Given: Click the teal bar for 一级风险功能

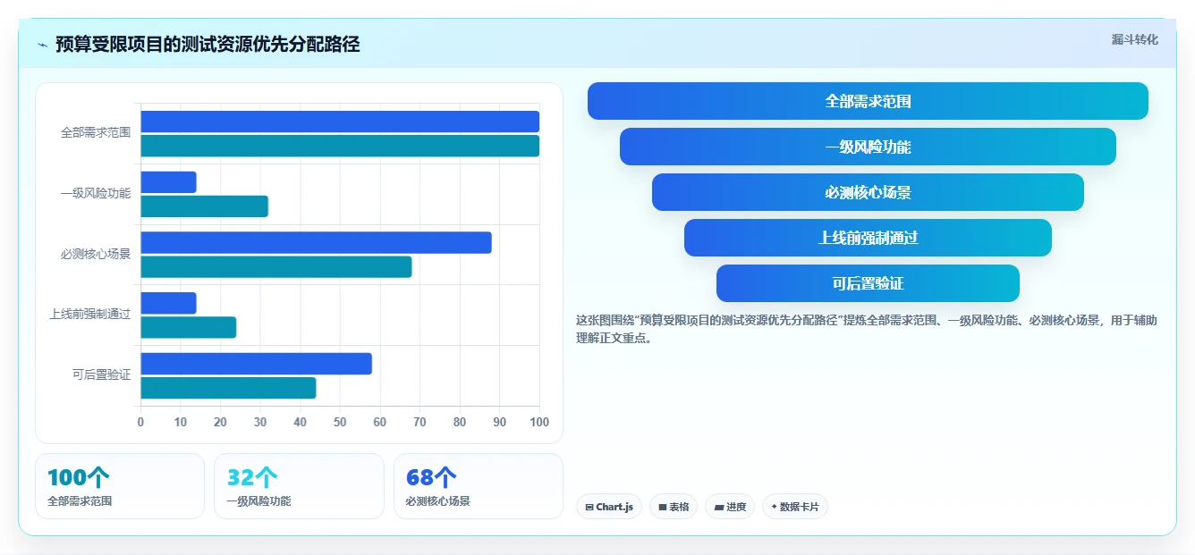Looking at the screenshot, I should (204, 206).
